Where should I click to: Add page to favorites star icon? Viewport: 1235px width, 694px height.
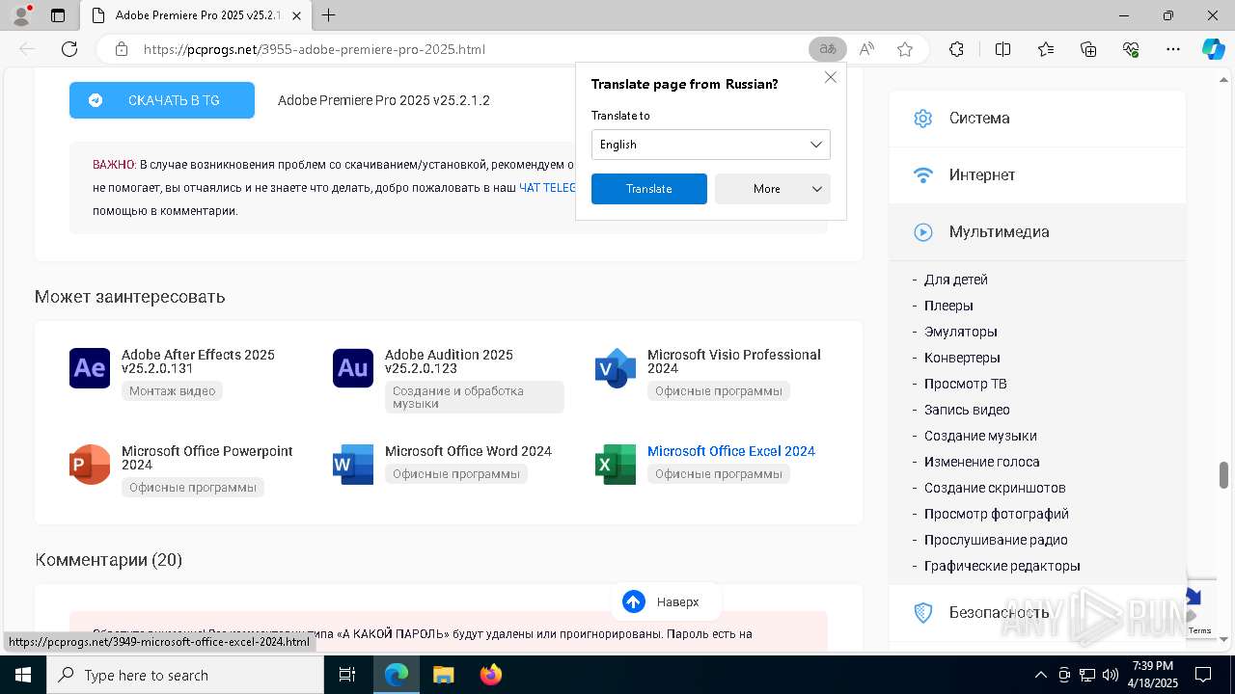(905, 49)
